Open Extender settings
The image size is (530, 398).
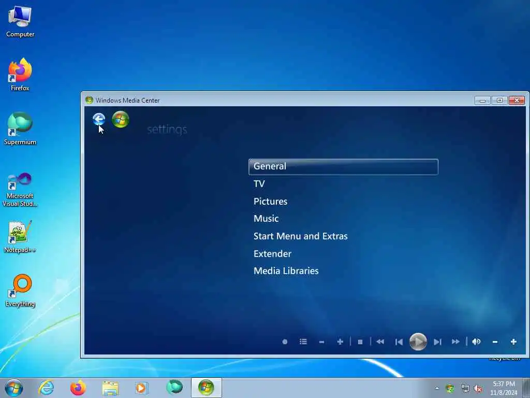[x=272, y=254]
